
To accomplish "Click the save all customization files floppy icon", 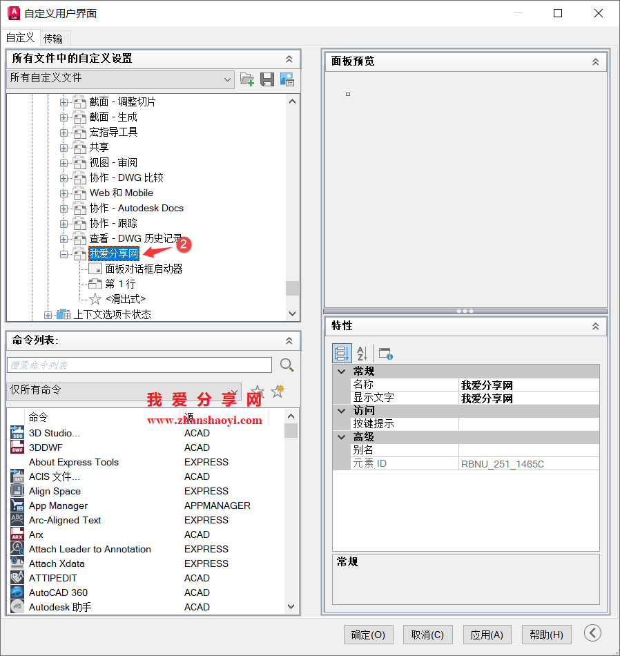I will 267,79.
